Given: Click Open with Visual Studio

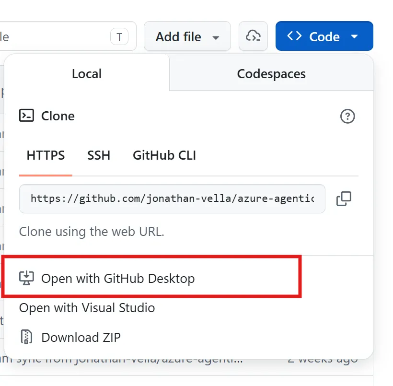Looking at the screenshot, I should click(87, 308).
